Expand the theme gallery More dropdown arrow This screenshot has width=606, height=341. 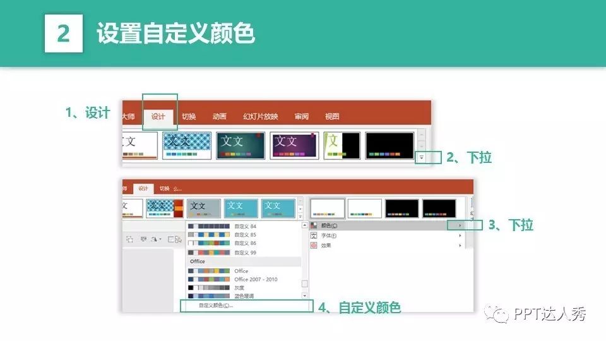(x=422, y=157)
